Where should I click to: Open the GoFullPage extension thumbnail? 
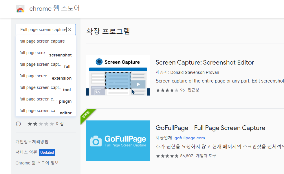tap(118, 141)
